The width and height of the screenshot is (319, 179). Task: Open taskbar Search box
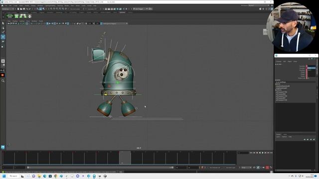click(13, 176)
